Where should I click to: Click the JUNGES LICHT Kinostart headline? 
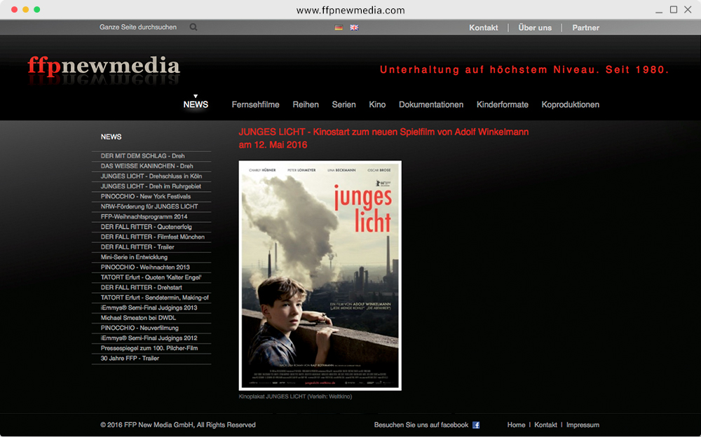pyautogui.click(x=383, y=139)
